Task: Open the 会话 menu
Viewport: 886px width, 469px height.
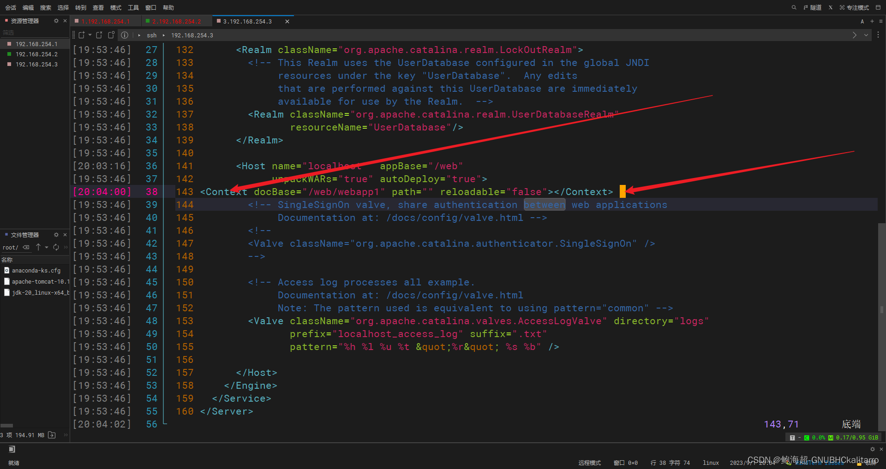Action: (x=11, y=8)
